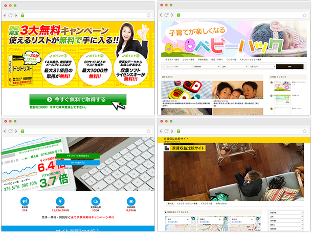Click the lock icon in 家賃収益比較サイト window
Viewport: 312px width, 233px height.
pyautogui.click(x=179, y=131)
